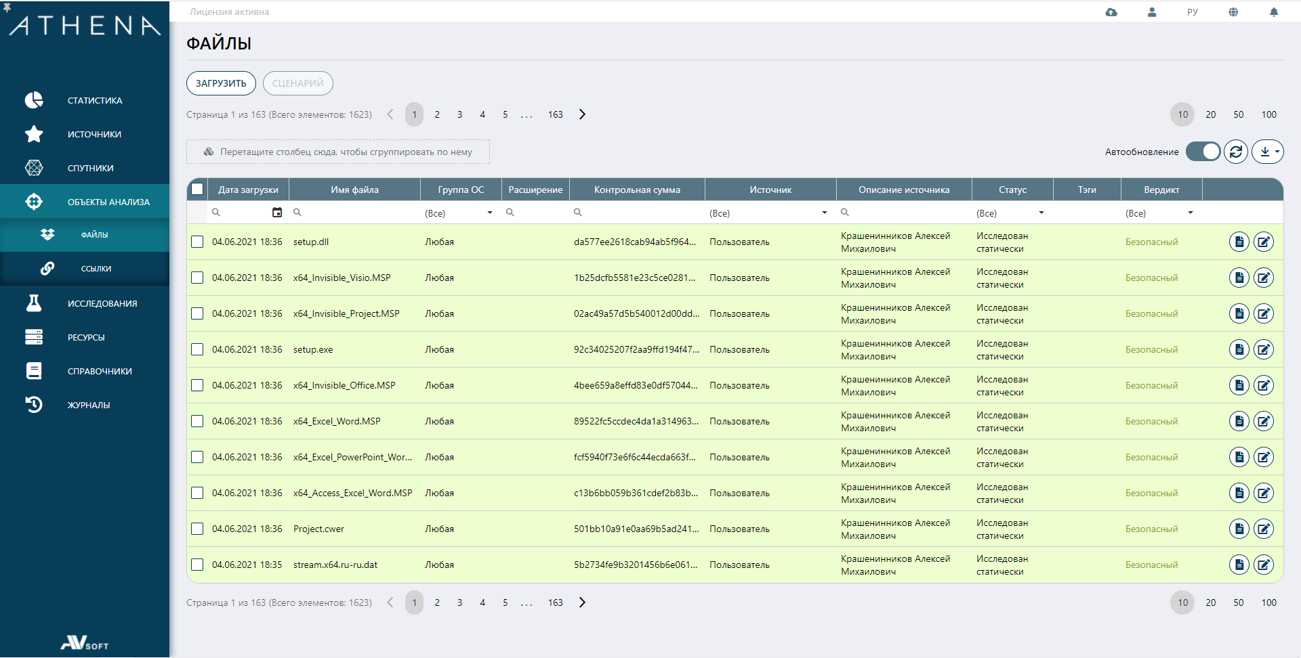This screenshot has height=658, width=1301.
Task: Select checkbox for Project.cwer row
Action: [x=197, y=529]
